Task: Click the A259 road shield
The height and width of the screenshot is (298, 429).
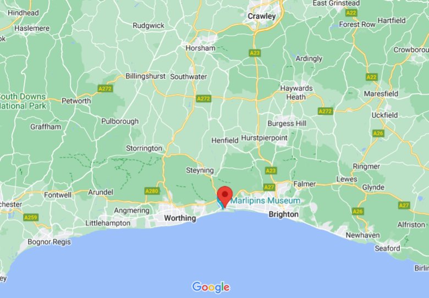Action: coord(31,217)
